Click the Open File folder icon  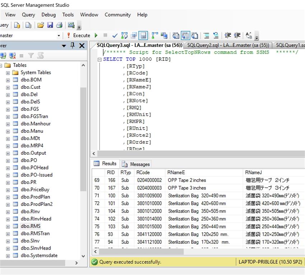coord(41,25)
